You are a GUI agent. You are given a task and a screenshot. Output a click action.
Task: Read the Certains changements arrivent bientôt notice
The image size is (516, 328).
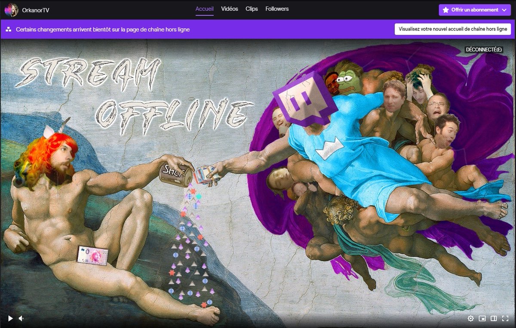[x=103, y=30]
